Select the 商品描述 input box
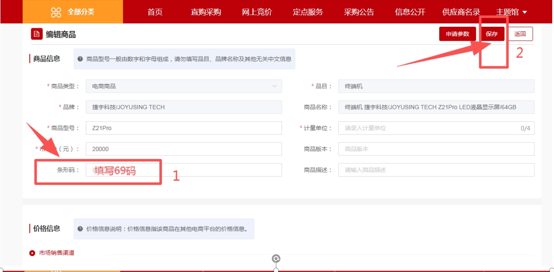The height and width of the screenshot is (272, 554). tap(436, 170)
